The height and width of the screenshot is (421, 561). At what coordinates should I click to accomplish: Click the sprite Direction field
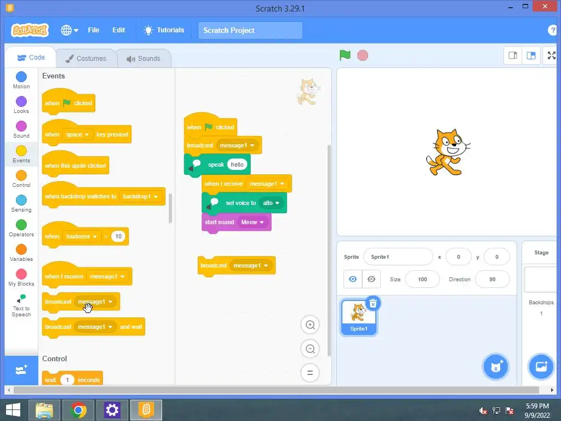point(493,279)
